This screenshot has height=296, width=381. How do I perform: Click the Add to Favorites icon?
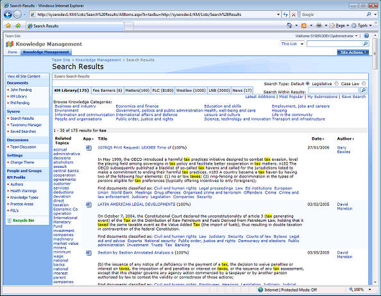(18, 26)
